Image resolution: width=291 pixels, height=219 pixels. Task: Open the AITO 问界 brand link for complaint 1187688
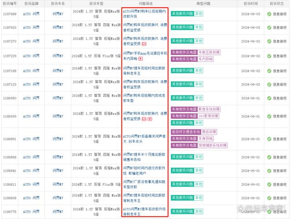[x=31, y=14]
